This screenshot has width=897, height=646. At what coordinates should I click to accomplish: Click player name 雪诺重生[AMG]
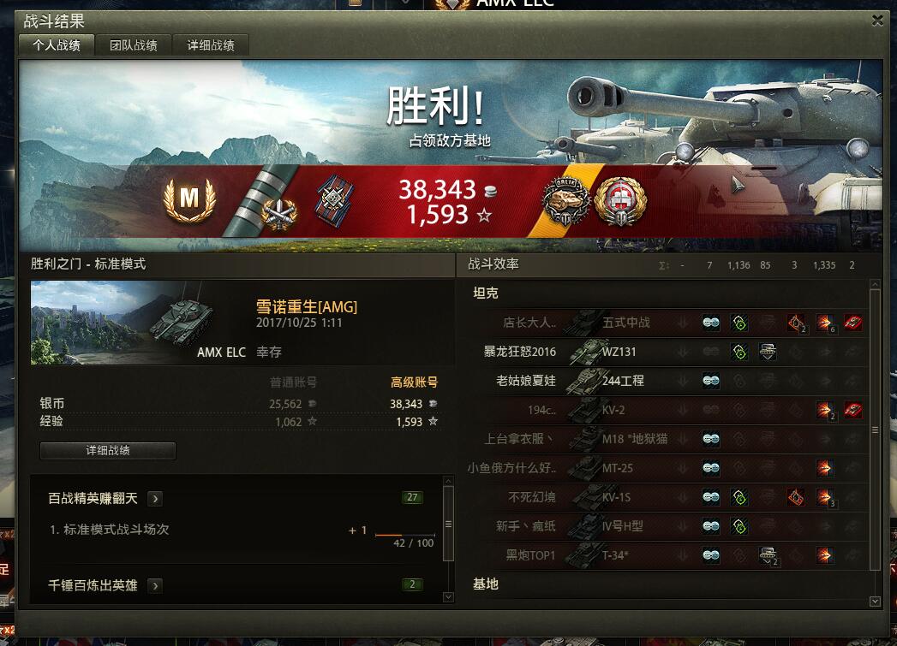pyautogui.click(x=307, y=306)
